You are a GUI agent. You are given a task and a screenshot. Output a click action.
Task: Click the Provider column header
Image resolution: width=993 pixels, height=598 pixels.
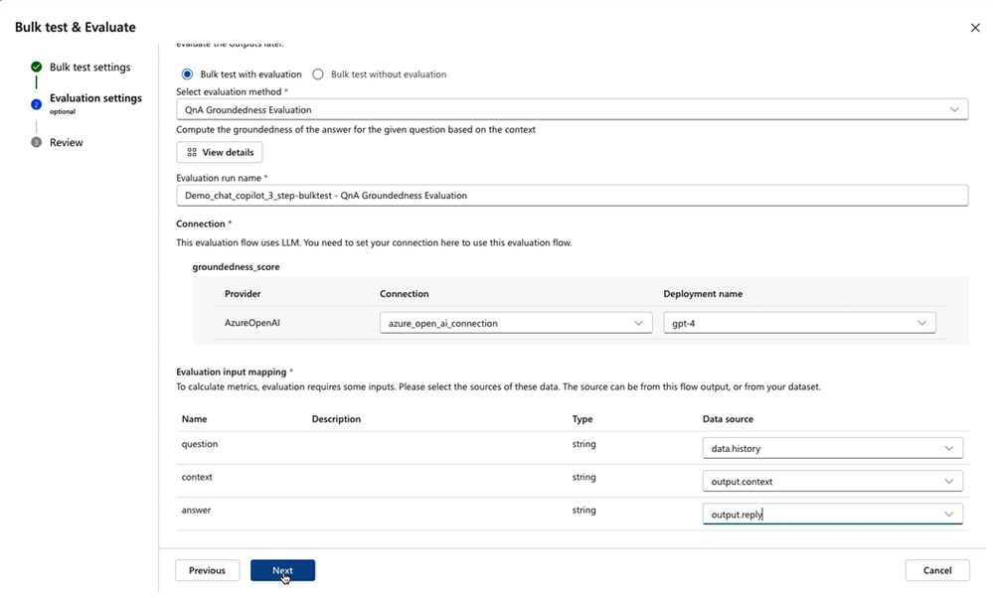click(243, 294)
